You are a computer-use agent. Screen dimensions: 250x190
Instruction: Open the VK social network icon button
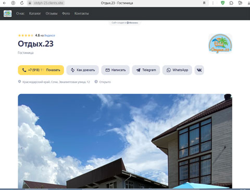click(199, 70)
